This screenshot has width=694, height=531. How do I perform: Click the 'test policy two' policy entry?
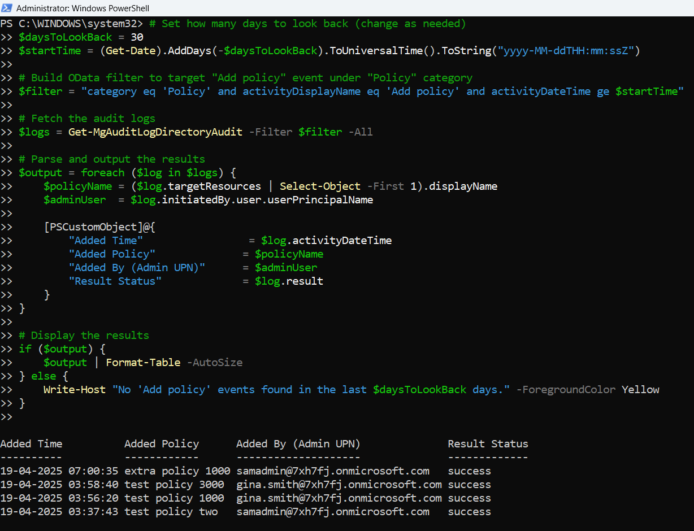[171, 512]
